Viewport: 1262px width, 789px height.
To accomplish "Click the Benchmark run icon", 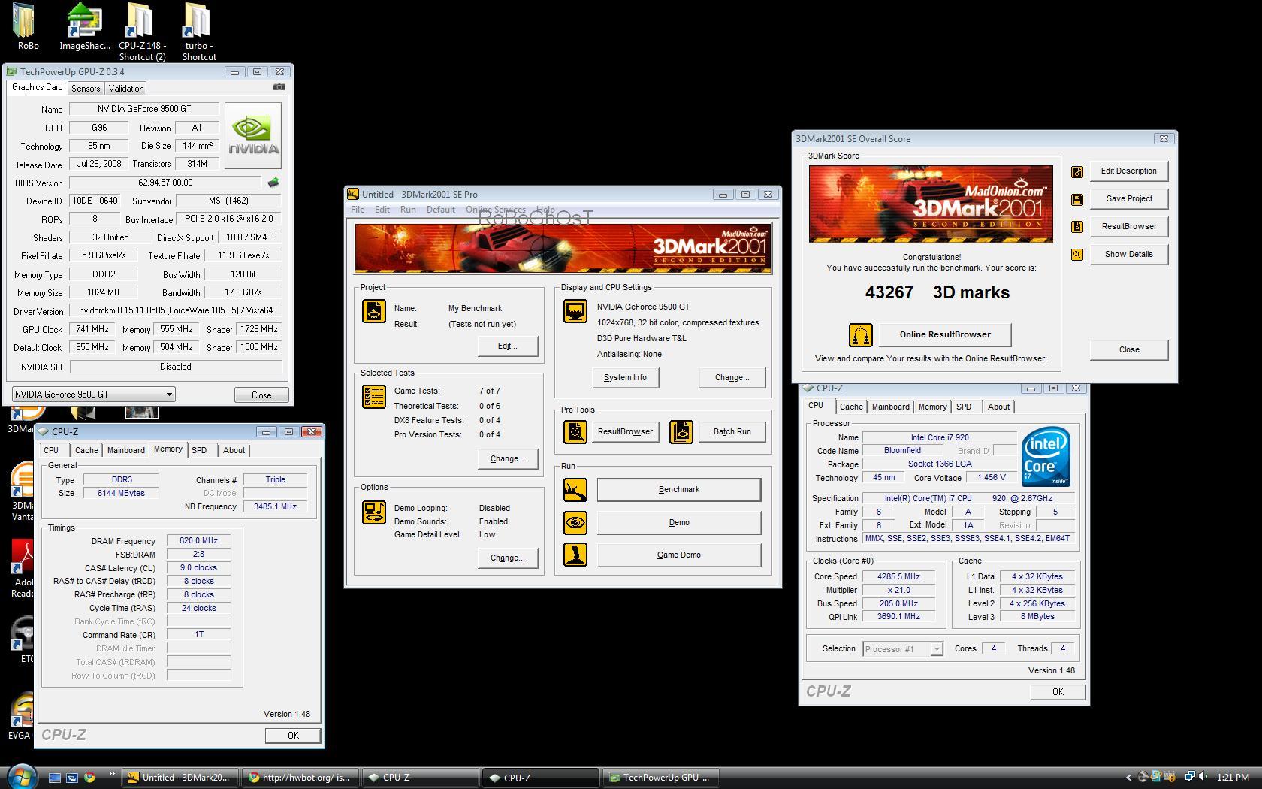I will click(575, 490).
